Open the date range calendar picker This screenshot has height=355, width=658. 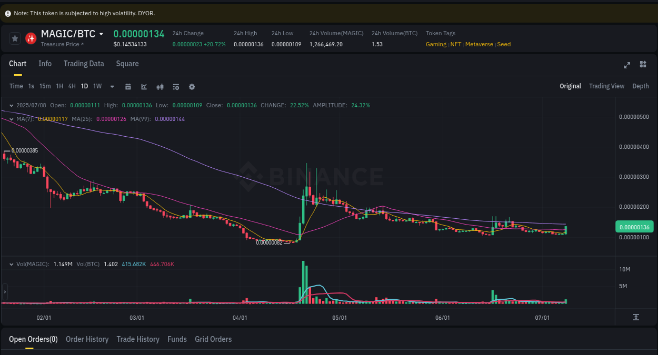click(x=128, y=86)
